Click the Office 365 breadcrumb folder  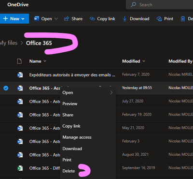tap(39, 43)
